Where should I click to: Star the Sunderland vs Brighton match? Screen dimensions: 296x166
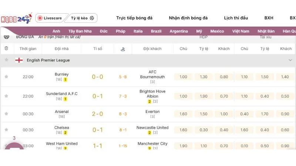(x=6, y=96)
